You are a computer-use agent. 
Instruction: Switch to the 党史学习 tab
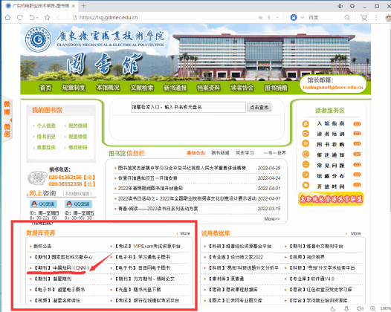245,153
